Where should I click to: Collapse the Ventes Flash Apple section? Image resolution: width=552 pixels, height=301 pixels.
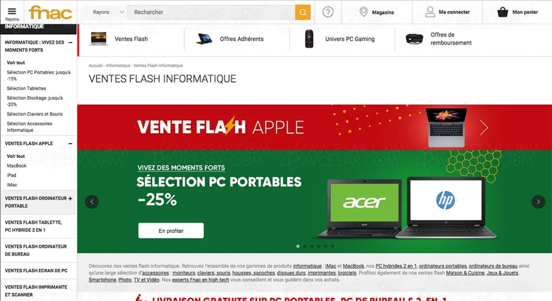70,143
